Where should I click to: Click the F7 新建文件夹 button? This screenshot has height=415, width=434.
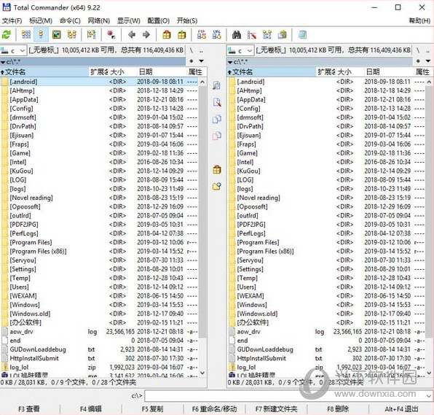(276, 409)
